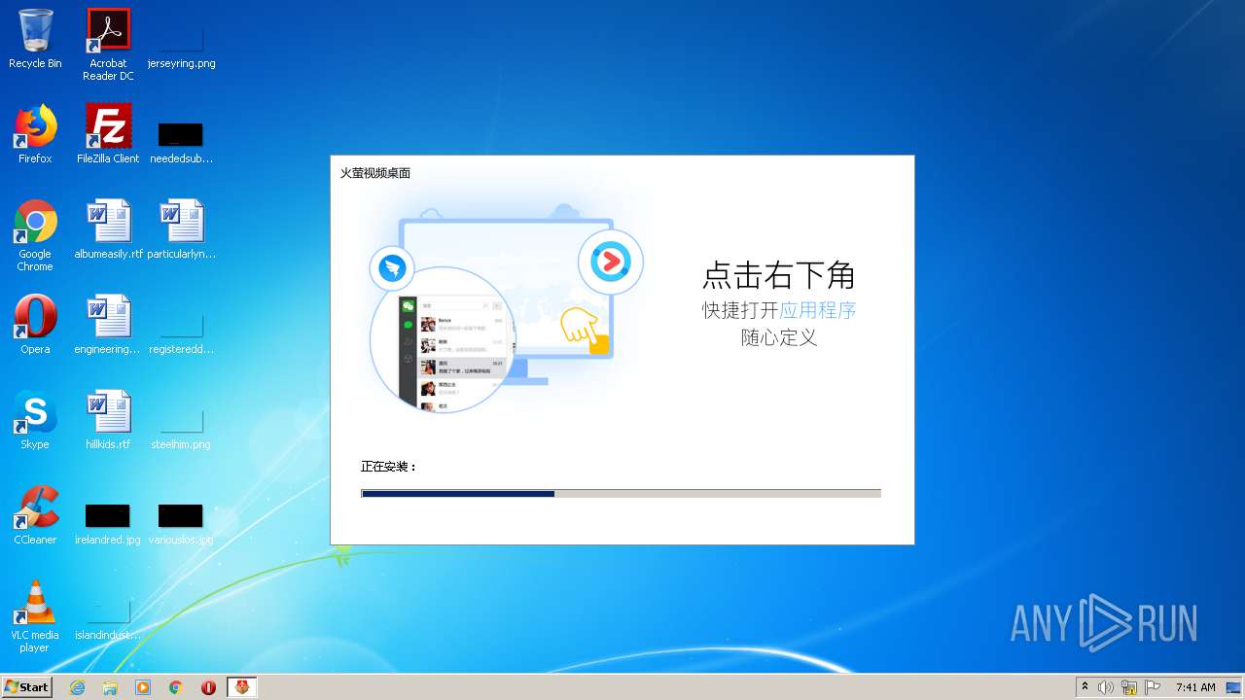
Task: Click the 应用程序 highlighted text
Action: coord(818,310)
